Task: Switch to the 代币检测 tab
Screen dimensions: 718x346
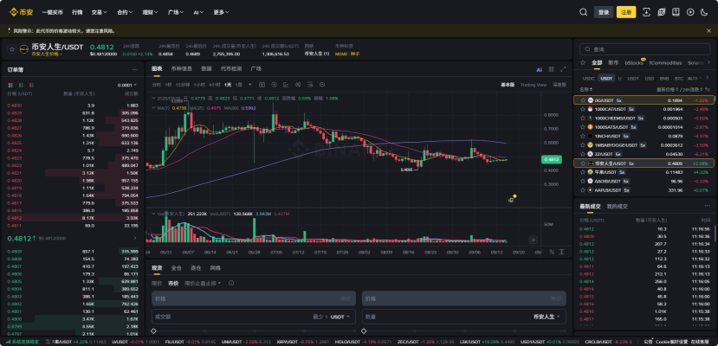Action: click(x=230, y=68)
